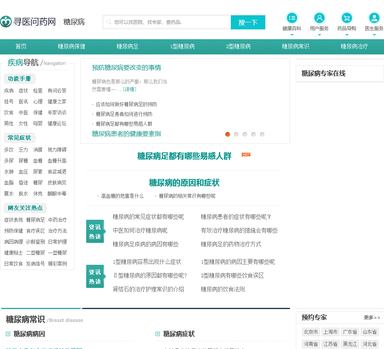This screenshot has width=384, height=349.
Task: Select the first orange carousel dot
Action: point(228,134)
